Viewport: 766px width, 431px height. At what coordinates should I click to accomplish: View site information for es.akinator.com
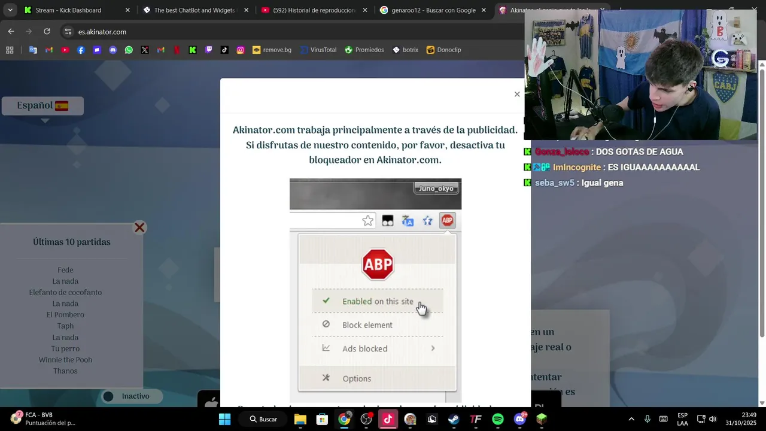[x=68, y=32]
